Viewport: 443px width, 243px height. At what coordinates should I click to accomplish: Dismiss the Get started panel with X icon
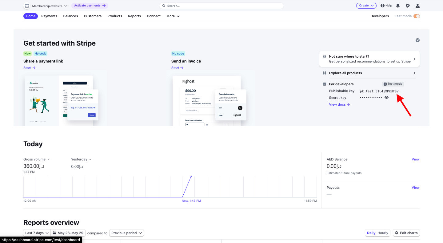coord(417,40)
